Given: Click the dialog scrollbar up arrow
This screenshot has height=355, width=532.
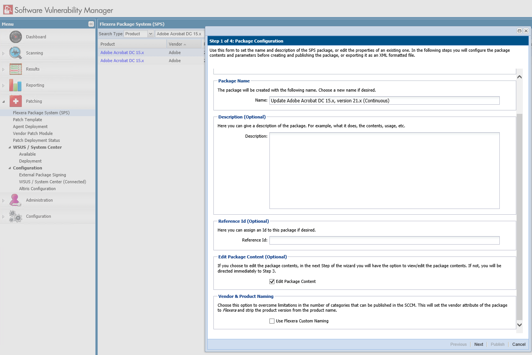Looking at the screenshot, I should coord(519,77).
